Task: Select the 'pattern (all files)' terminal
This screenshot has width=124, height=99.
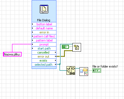Action: [44, 36]
